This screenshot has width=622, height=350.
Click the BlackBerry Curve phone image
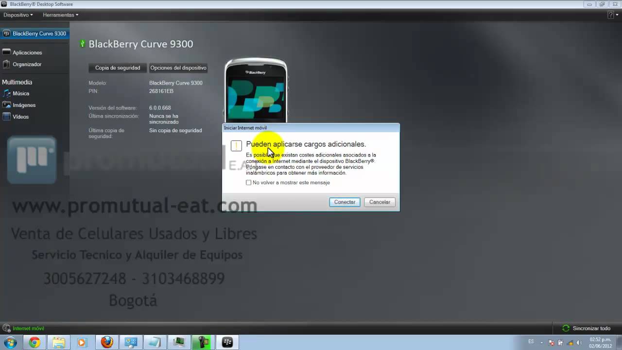click(x=256, y=90)
